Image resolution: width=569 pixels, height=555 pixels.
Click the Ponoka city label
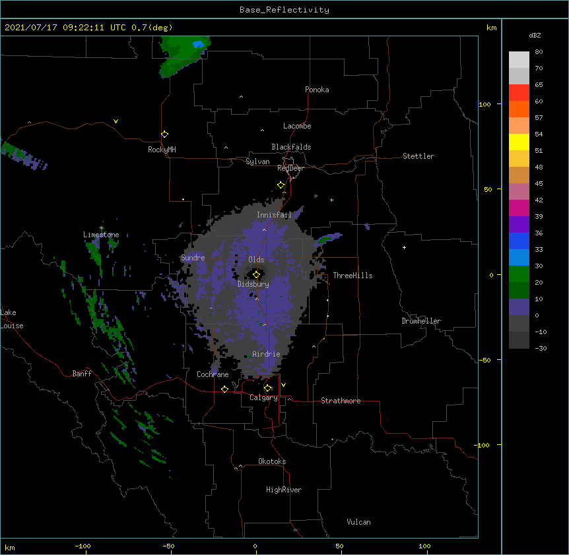point(317,90)
